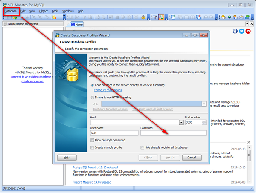Viewport: 256px width, 193px height.
Task: Open the Edit menu
Action: coord(23,11)
